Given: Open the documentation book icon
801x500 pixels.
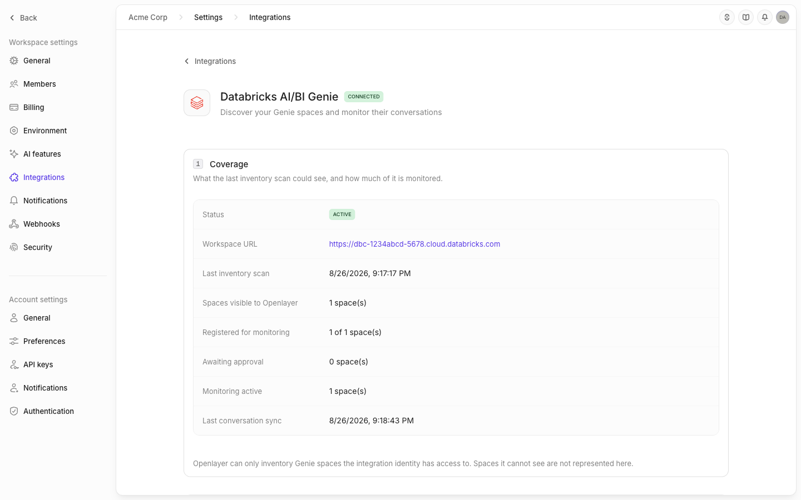Looking at the screenshot, I should [x=746, y=17].
